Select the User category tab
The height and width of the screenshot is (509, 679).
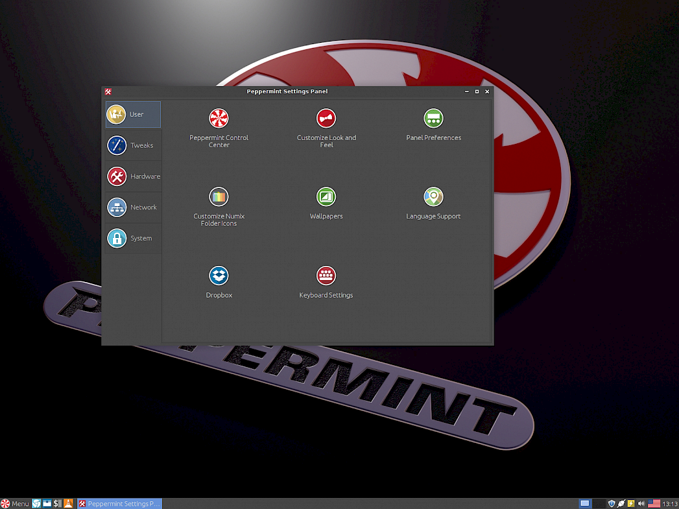pos(133,114)
